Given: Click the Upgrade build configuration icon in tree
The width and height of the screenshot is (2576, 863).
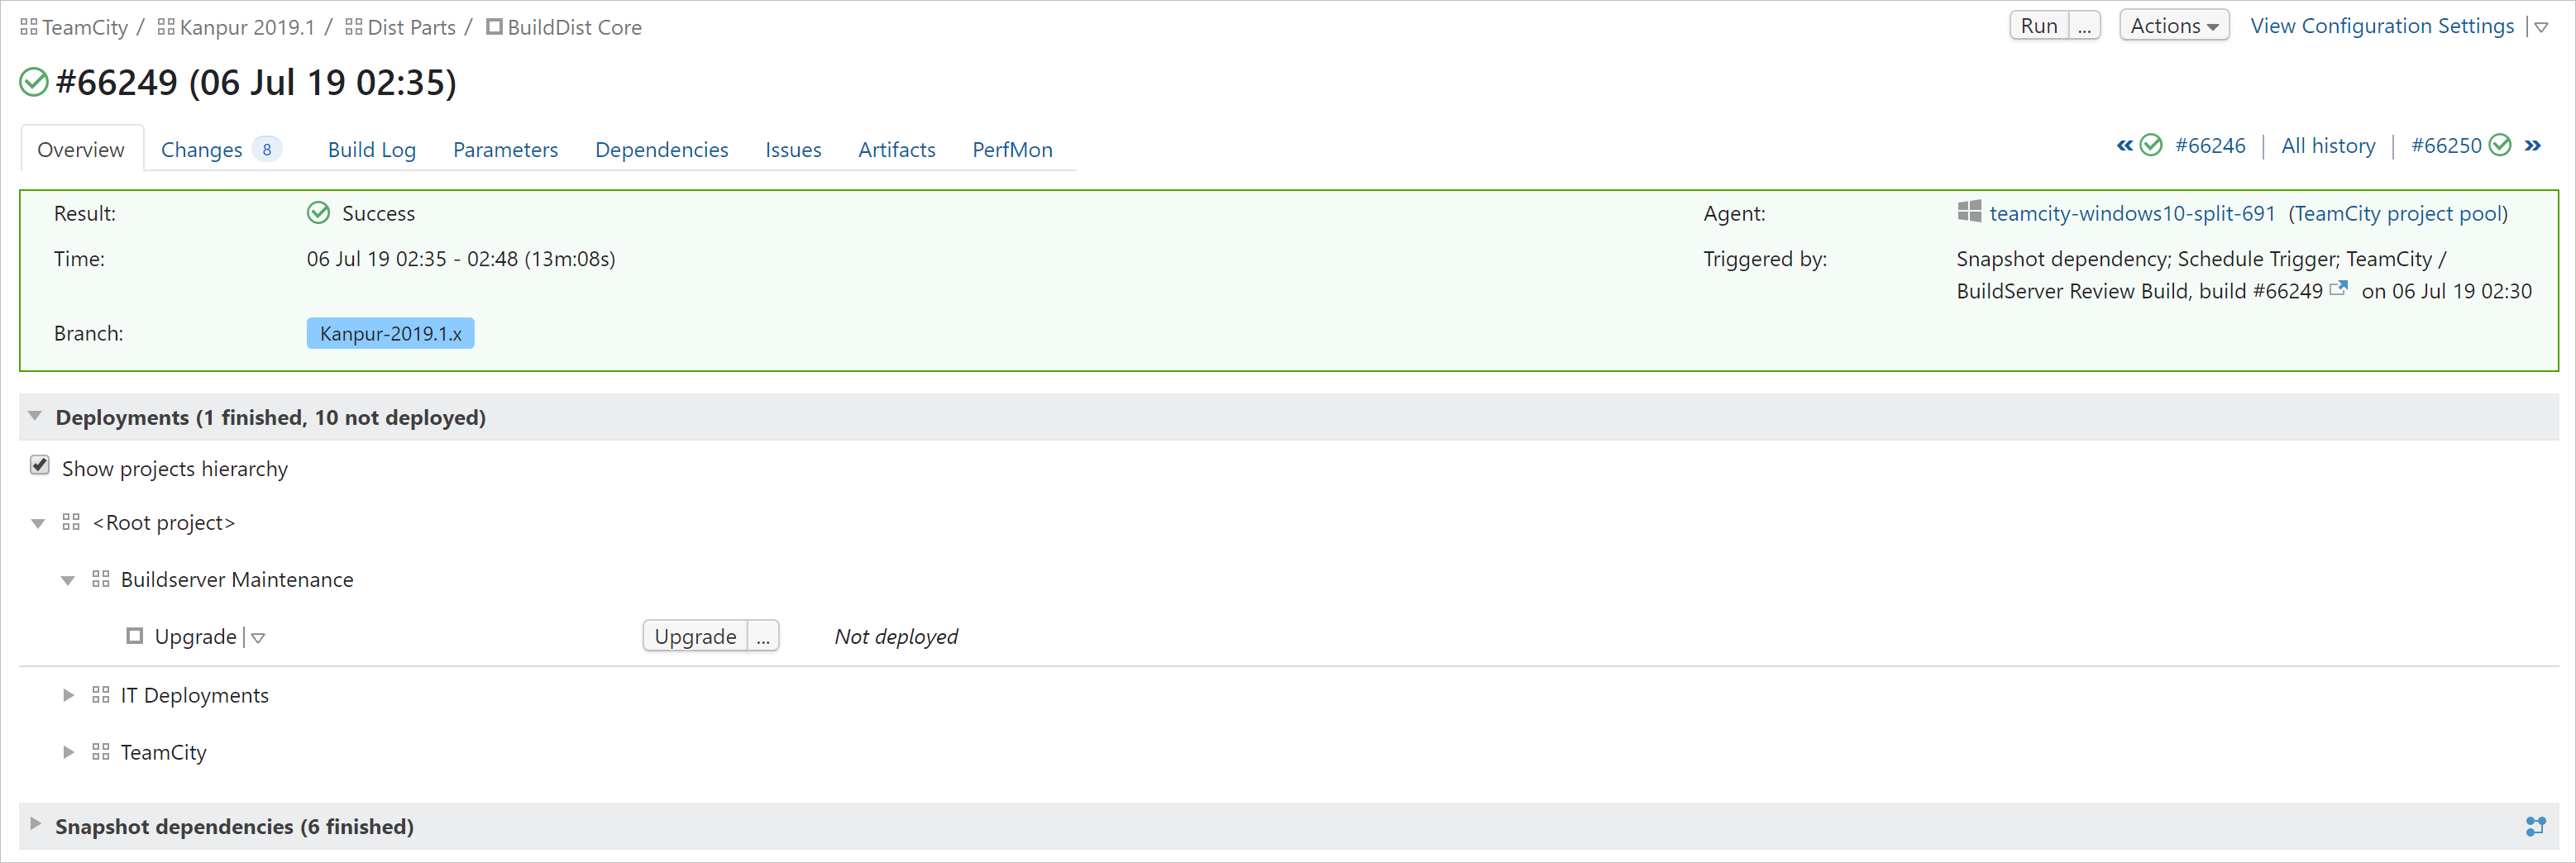Looking at the screenshot, I should 135,636.
